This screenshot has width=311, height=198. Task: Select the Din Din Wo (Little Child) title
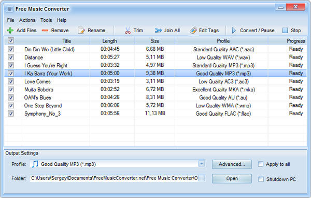click(x=49, y=49)
